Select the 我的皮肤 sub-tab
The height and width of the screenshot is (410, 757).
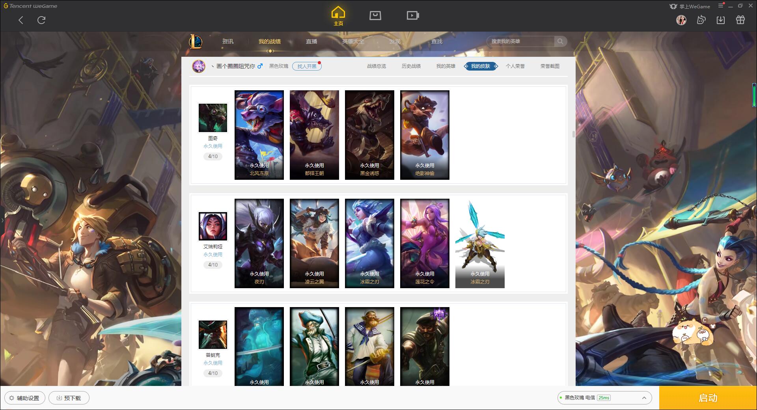(x=481, y=66)
